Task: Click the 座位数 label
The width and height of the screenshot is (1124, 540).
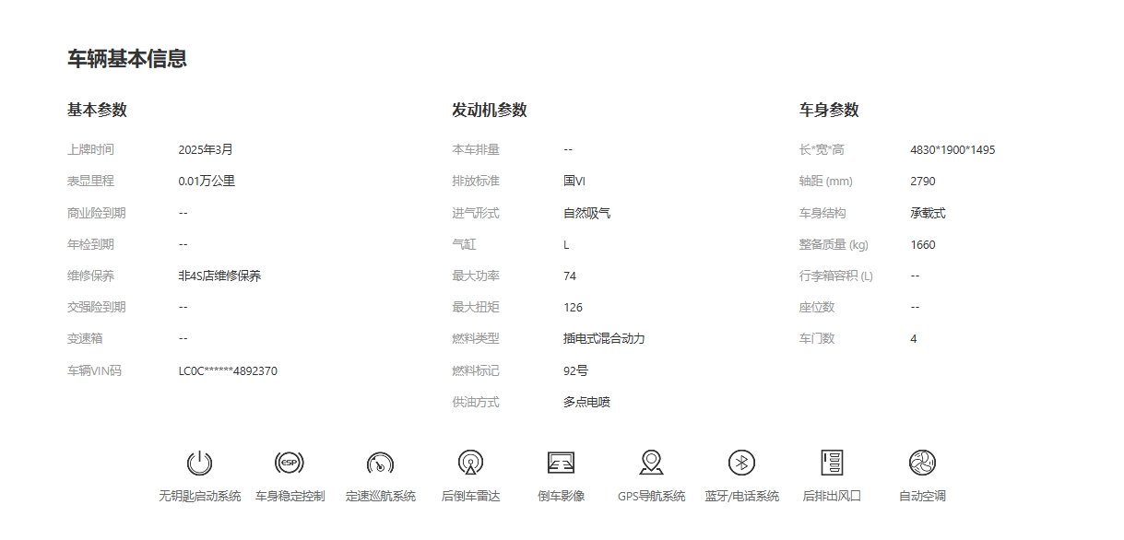Action: 817,307
